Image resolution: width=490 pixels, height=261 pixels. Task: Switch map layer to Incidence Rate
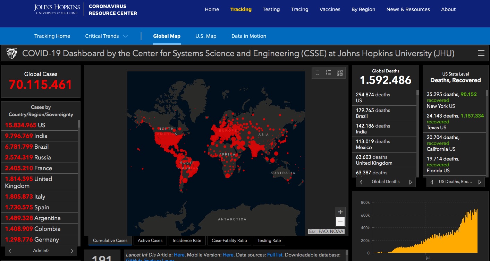pyautogui.click(x=187, y=241)
